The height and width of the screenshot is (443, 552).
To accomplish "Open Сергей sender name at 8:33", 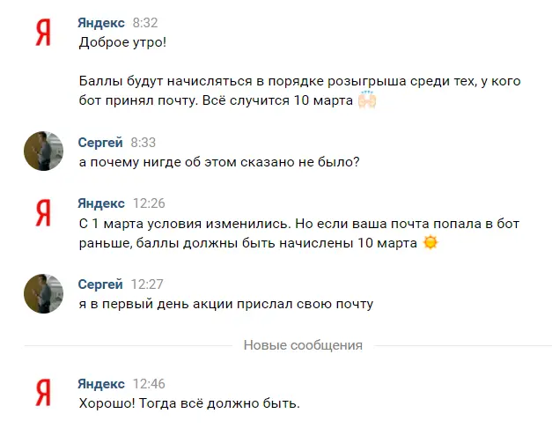I will pyautogui.click(x=100, y=143).
